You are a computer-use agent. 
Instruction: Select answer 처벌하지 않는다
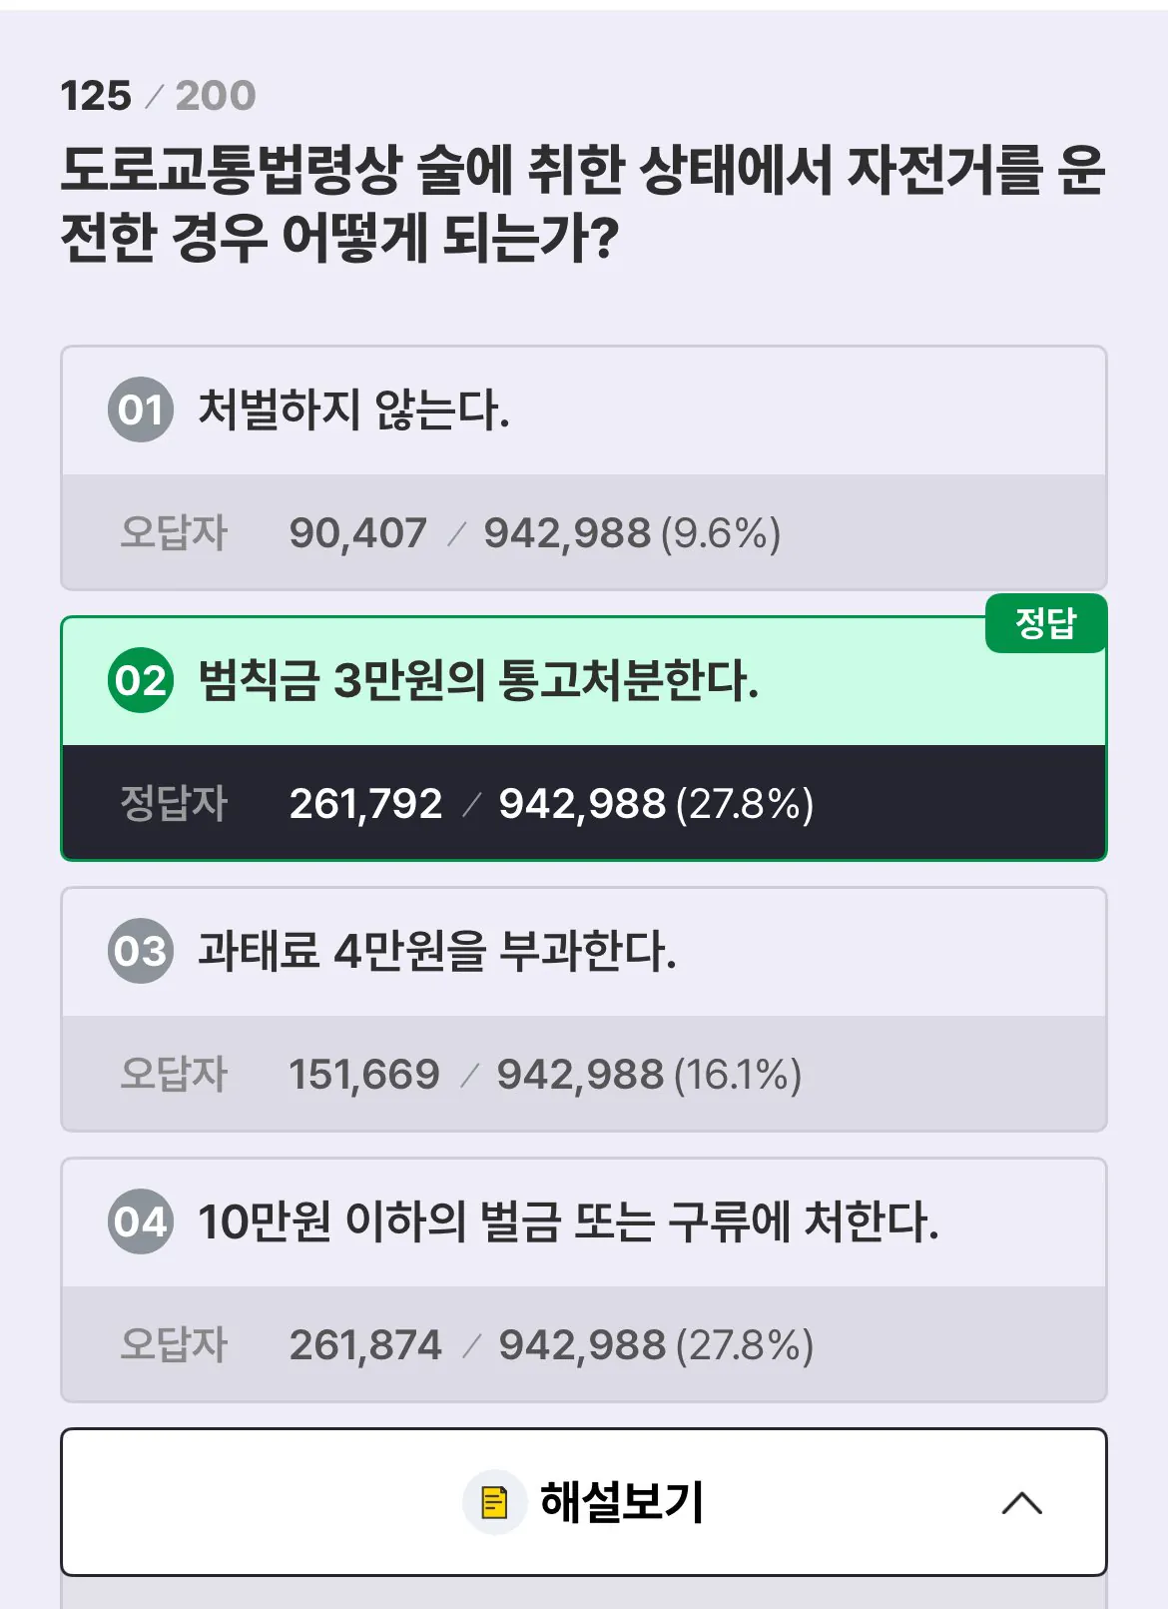[x=353, y=409]
